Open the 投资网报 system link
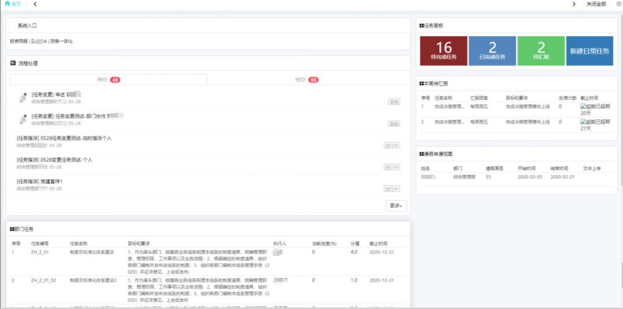This screenshot has height=309, width=623. click(x=19, y=41)
